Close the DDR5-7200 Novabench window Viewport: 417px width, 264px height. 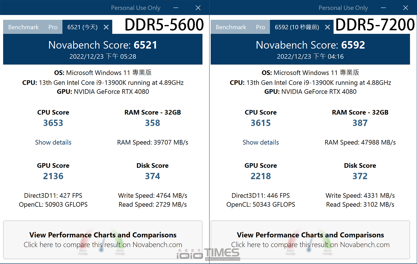click(406, 8)
